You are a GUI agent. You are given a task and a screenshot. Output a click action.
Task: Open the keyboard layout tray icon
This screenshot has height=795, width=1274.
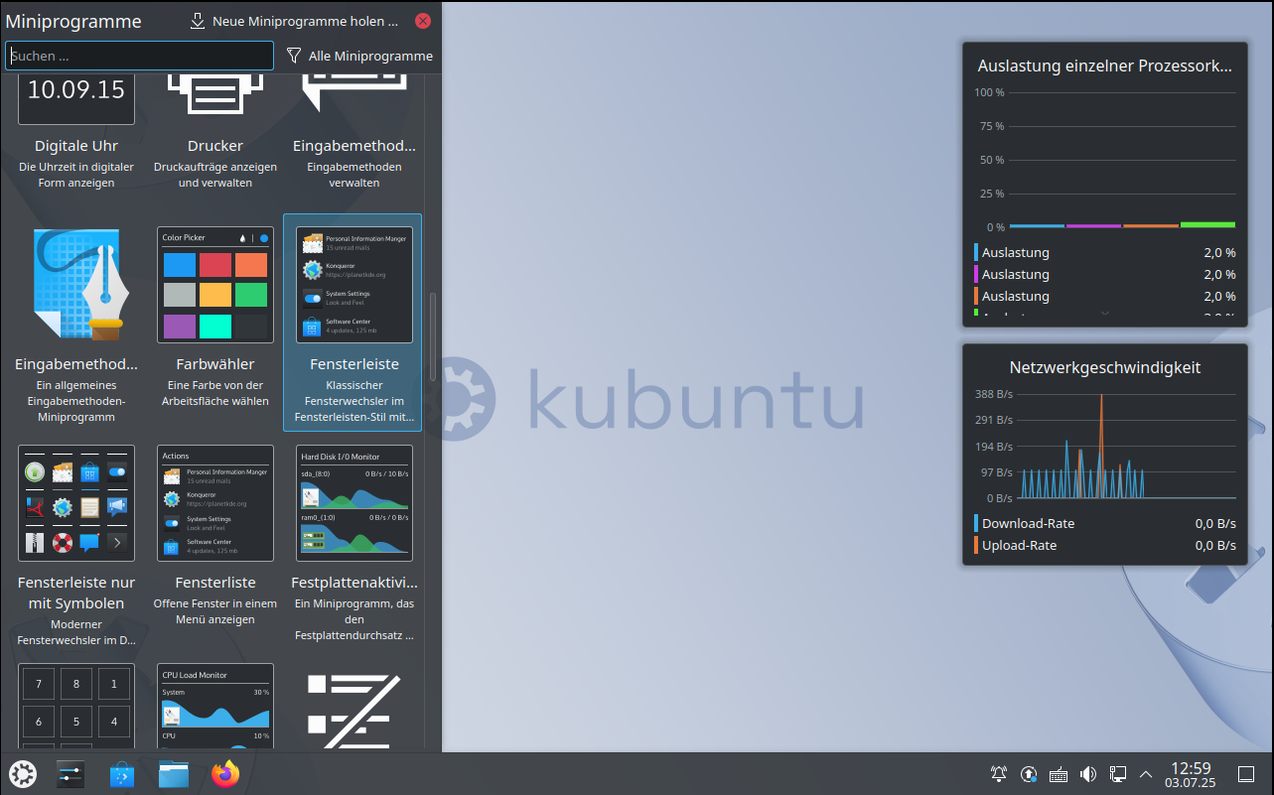pos(1058,773)
